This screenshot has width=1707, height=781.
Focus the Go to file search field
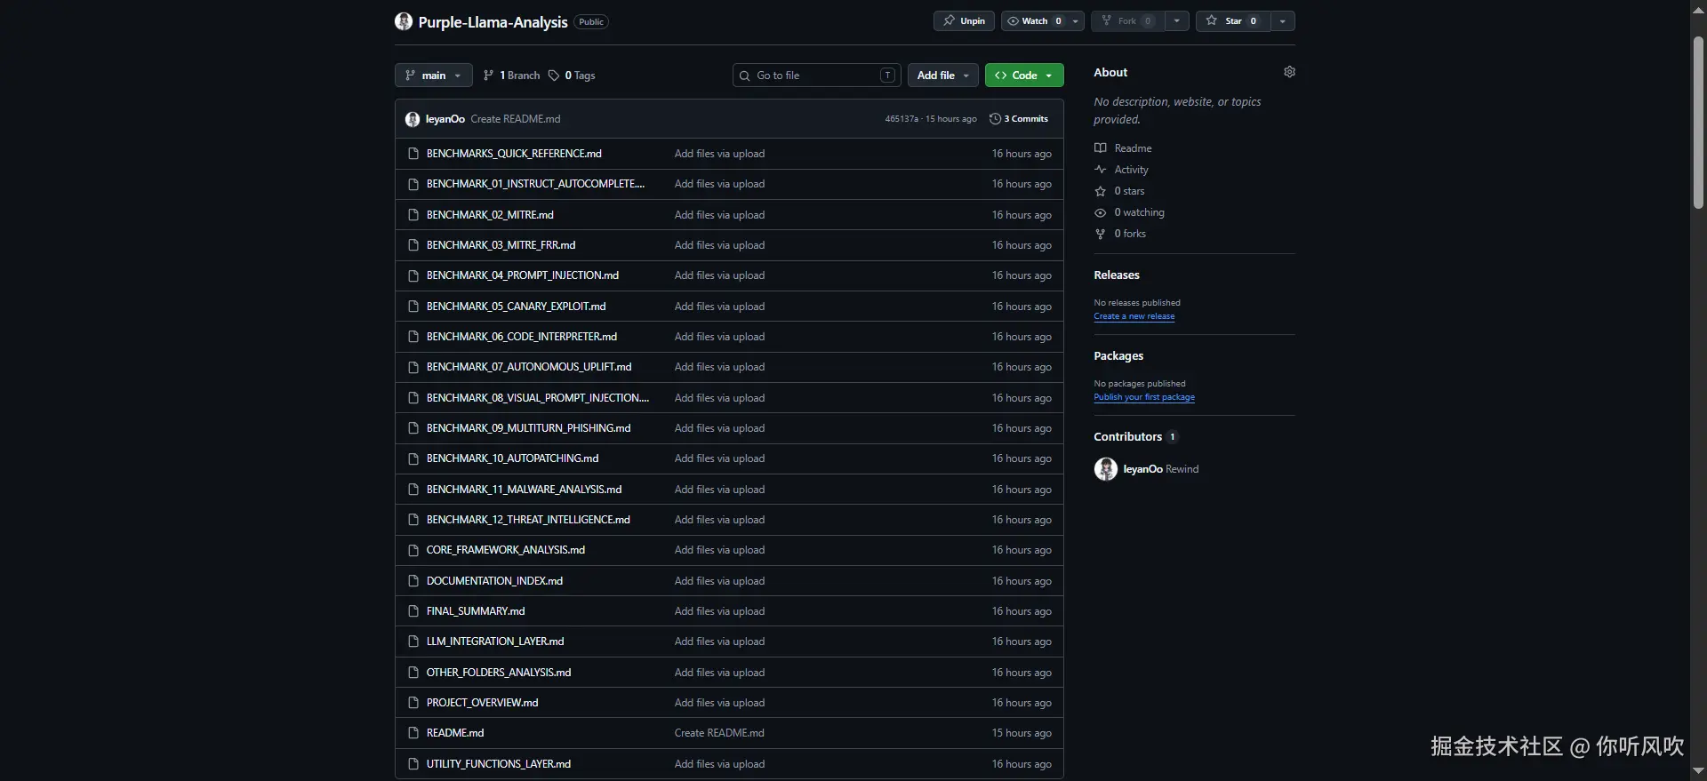point(816,76)
